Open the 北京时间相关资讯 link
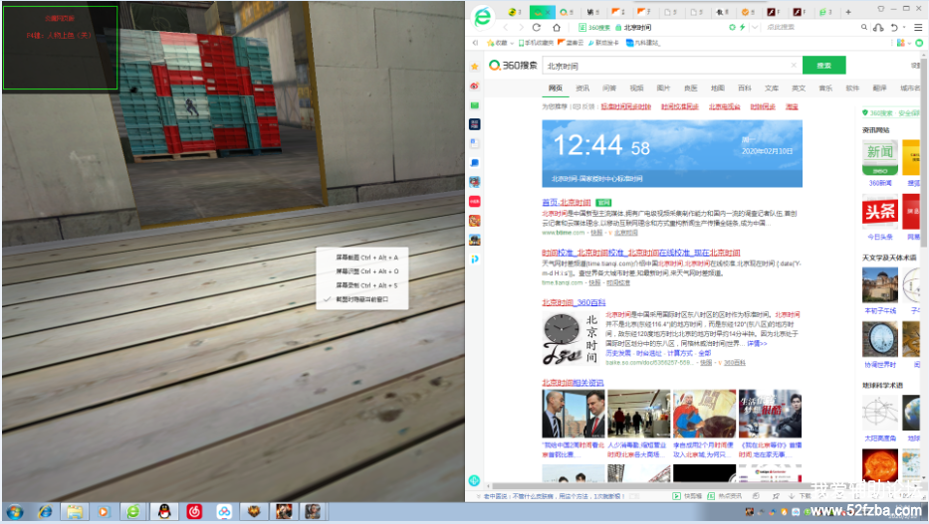Viewport: 929px width, 524px height. [573, 383]
